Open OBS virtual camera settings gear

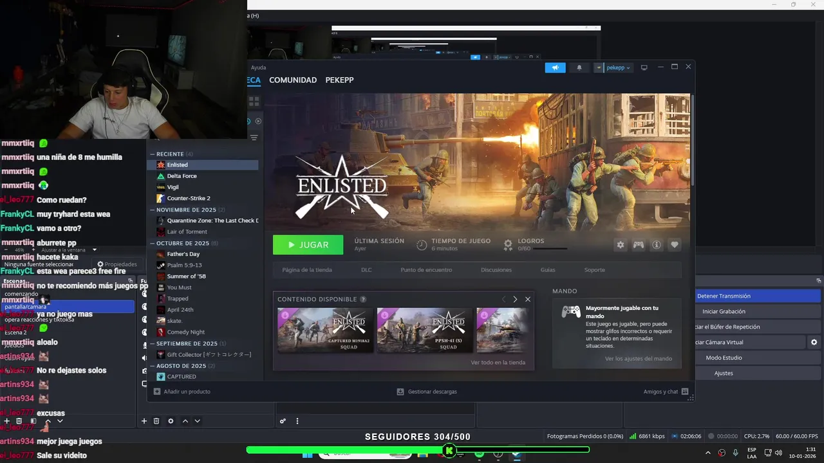(814, 342)
